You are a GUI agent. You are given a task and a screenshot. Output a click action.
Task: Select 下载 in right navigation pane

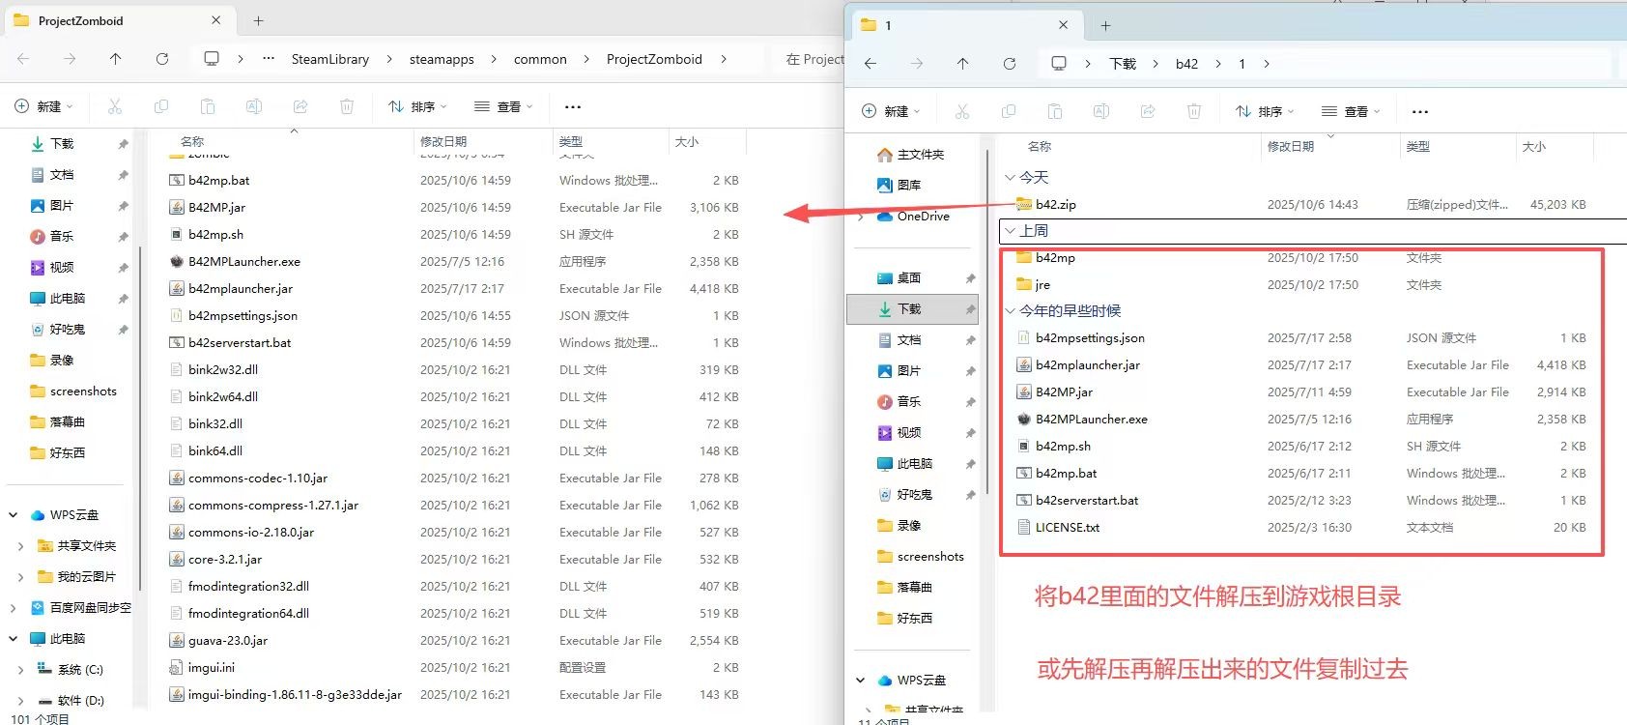pos(909,308)
